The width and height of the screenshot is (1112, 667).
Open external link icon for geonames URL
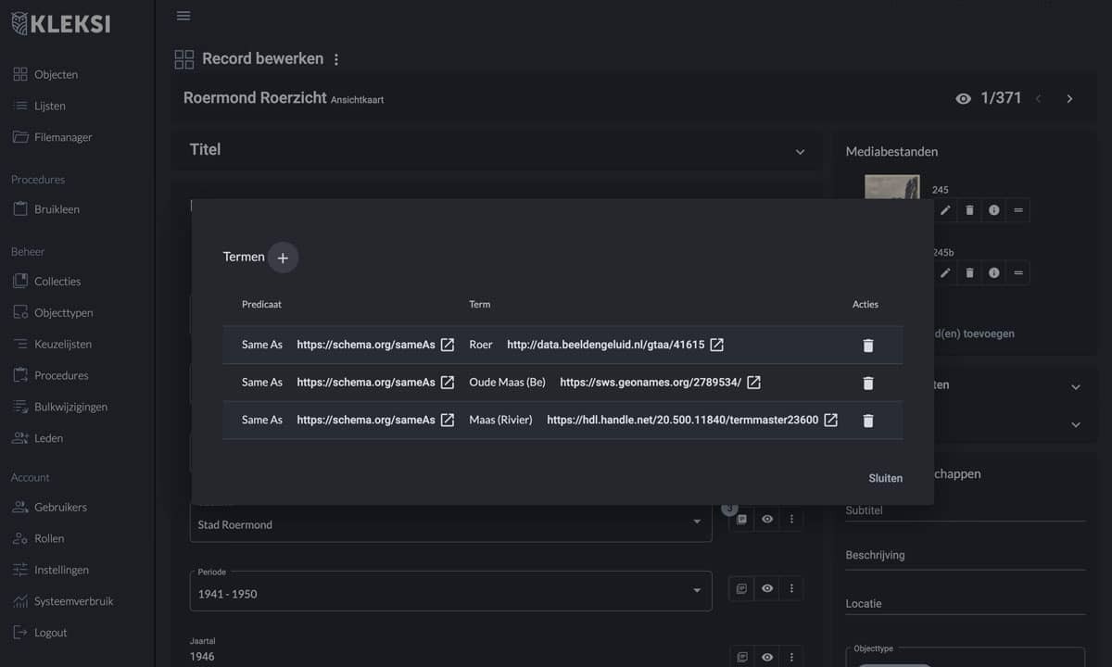(x=753, y=383)
